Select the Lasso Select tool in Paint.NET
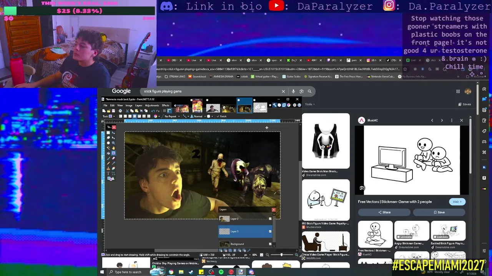 108,138
